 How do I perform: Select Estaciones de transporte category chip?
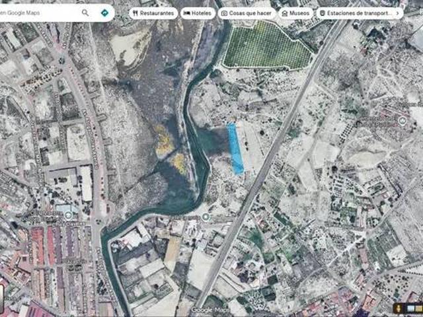click(x=356, y=13)
